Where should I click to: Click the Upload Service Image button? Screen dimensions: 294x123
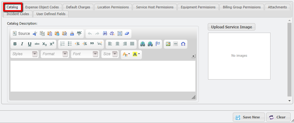(x=232, y=27)
